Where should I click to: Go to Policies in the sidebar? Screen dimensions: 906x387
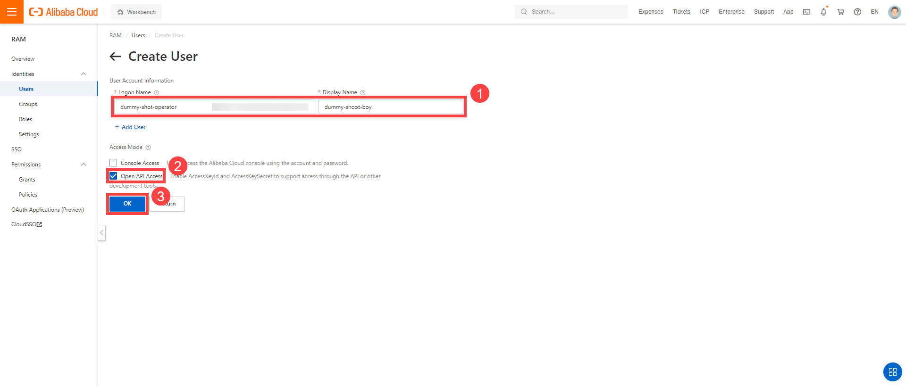(x=28, y=195)
